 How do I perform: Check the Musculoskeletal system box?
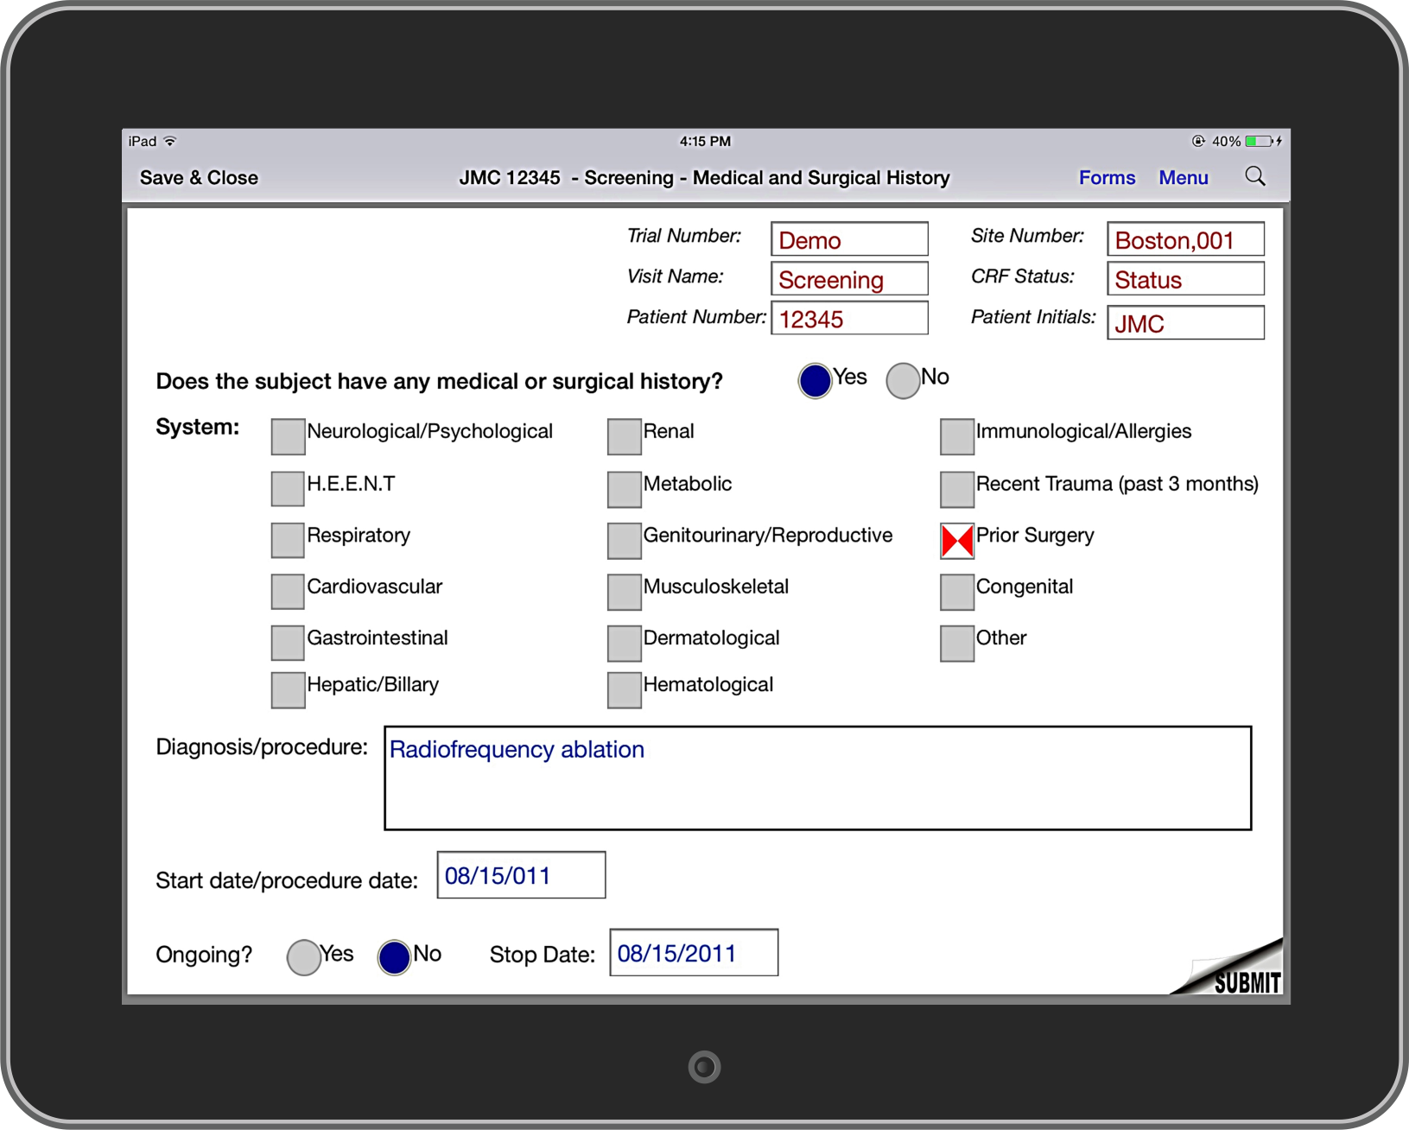click(x=624, y=592)
